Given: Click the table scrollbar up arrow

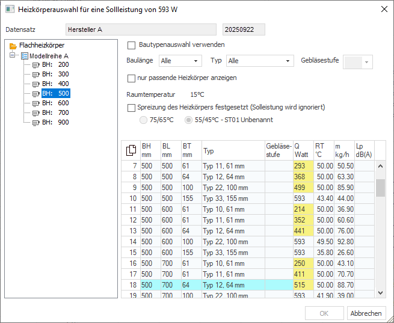Looking at the screenshot, I should (380, 166).
